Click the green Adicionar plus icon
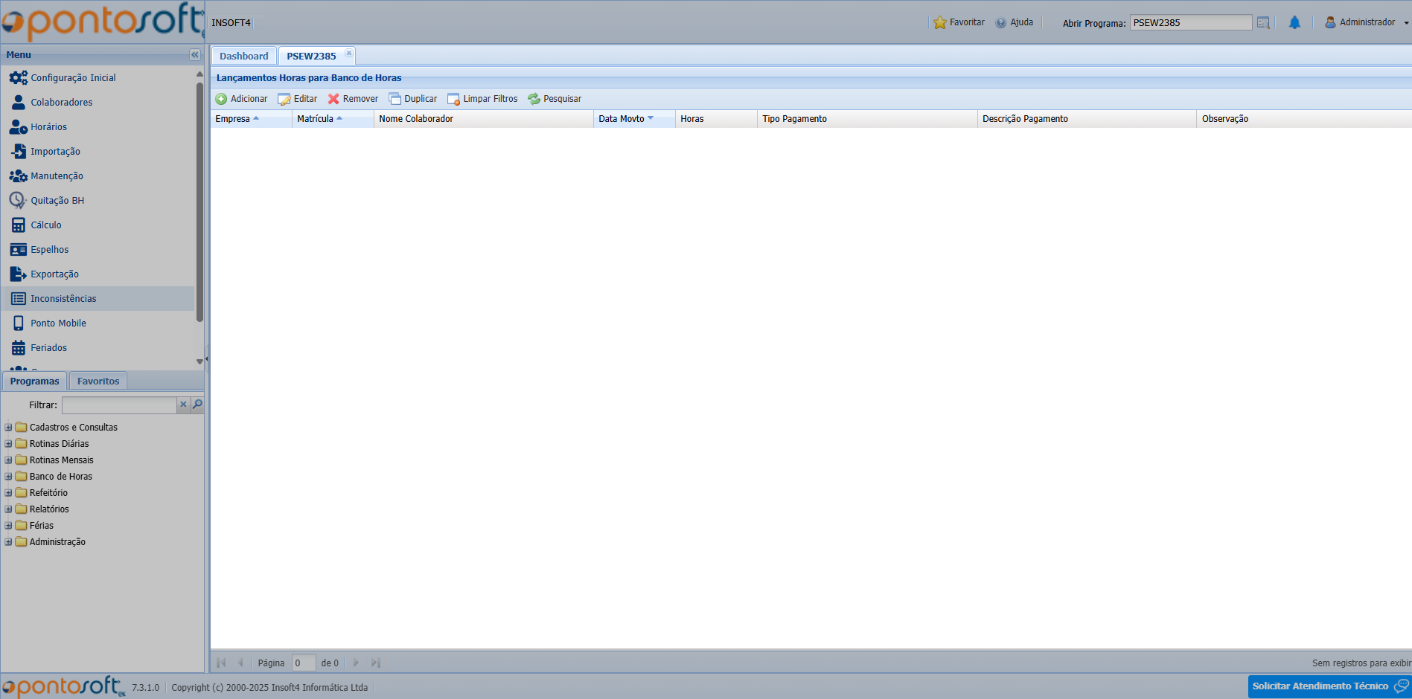Image resolution: width=1412 pixels, height=699 pixels. pos(221,99)
